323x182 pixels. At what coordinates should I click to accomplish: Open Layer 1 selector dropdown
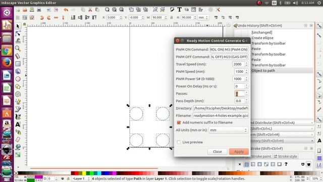[81, 178]
